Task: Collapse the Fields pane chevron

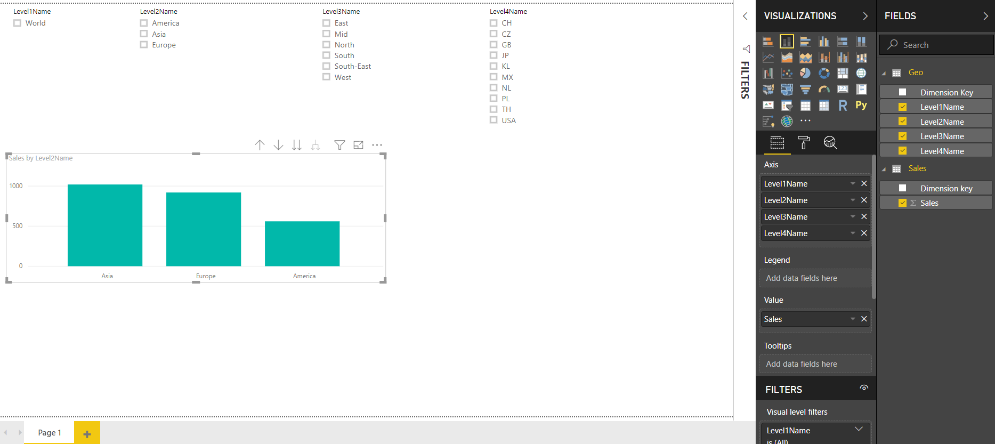Action: 985,16
